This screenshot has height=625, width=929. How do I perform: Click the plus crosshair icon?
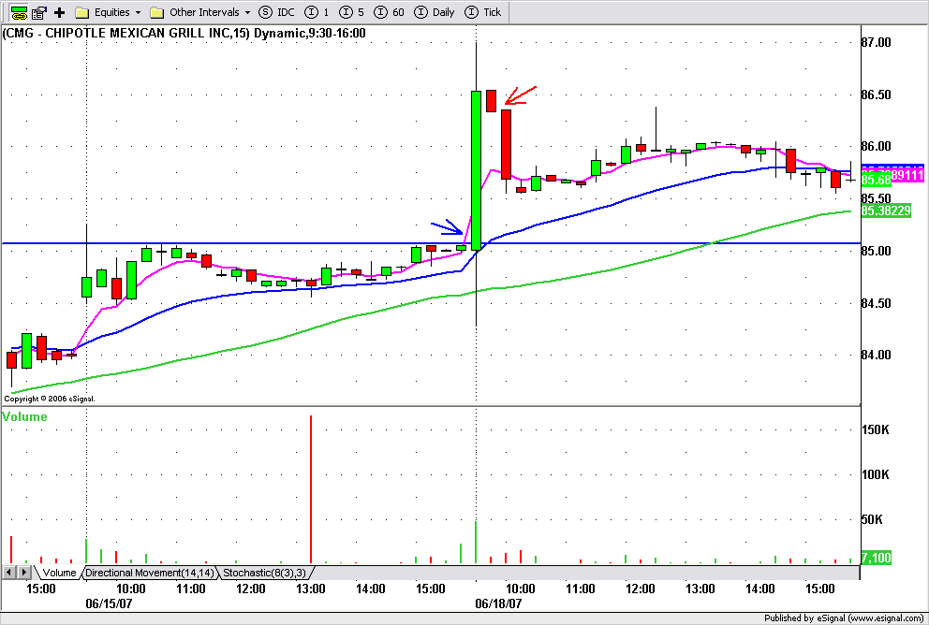click(x=59, y=12)
